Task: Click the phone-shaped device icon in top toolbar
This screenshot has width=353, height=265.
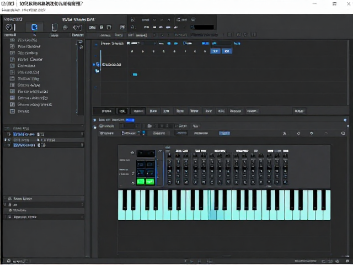Action: point(55,28)
